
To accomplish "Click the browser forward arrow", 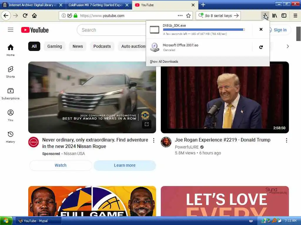I will point(16,16).
